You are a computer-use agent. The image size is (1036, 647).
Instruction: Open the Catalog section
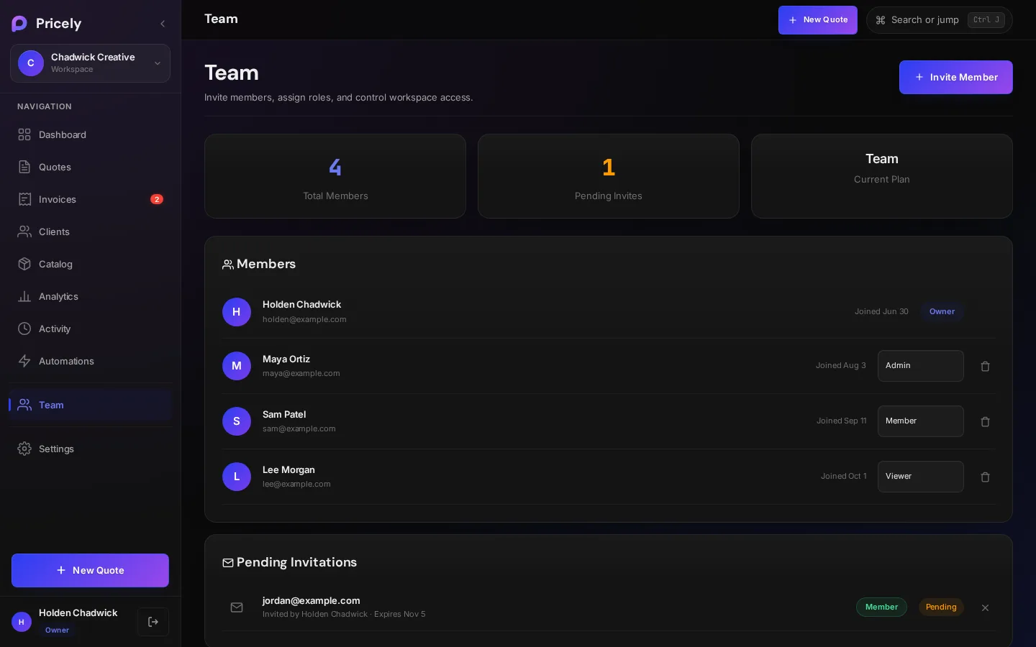90,264
